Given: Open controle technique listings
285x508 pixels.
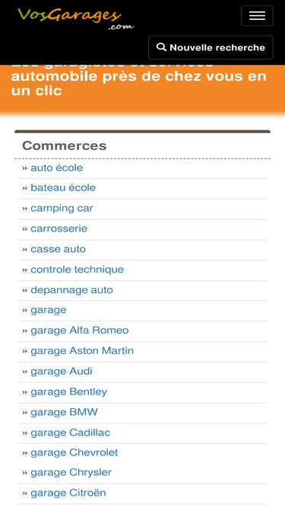Looking at the screenshot, I should point(77,270).
